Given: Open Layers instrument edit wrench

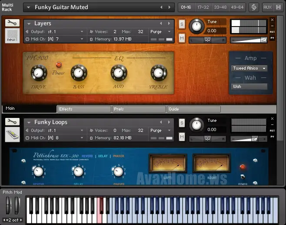Looking at the screenshot, I should point(12,23).
